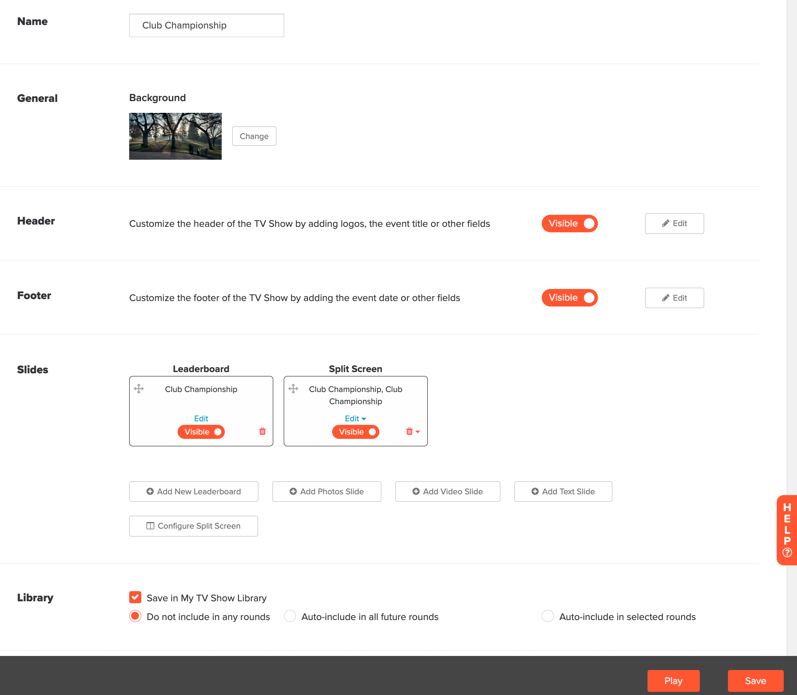Uncheck Save in My TV Show Library
This screenshot has height=695, width=797.
135,597
